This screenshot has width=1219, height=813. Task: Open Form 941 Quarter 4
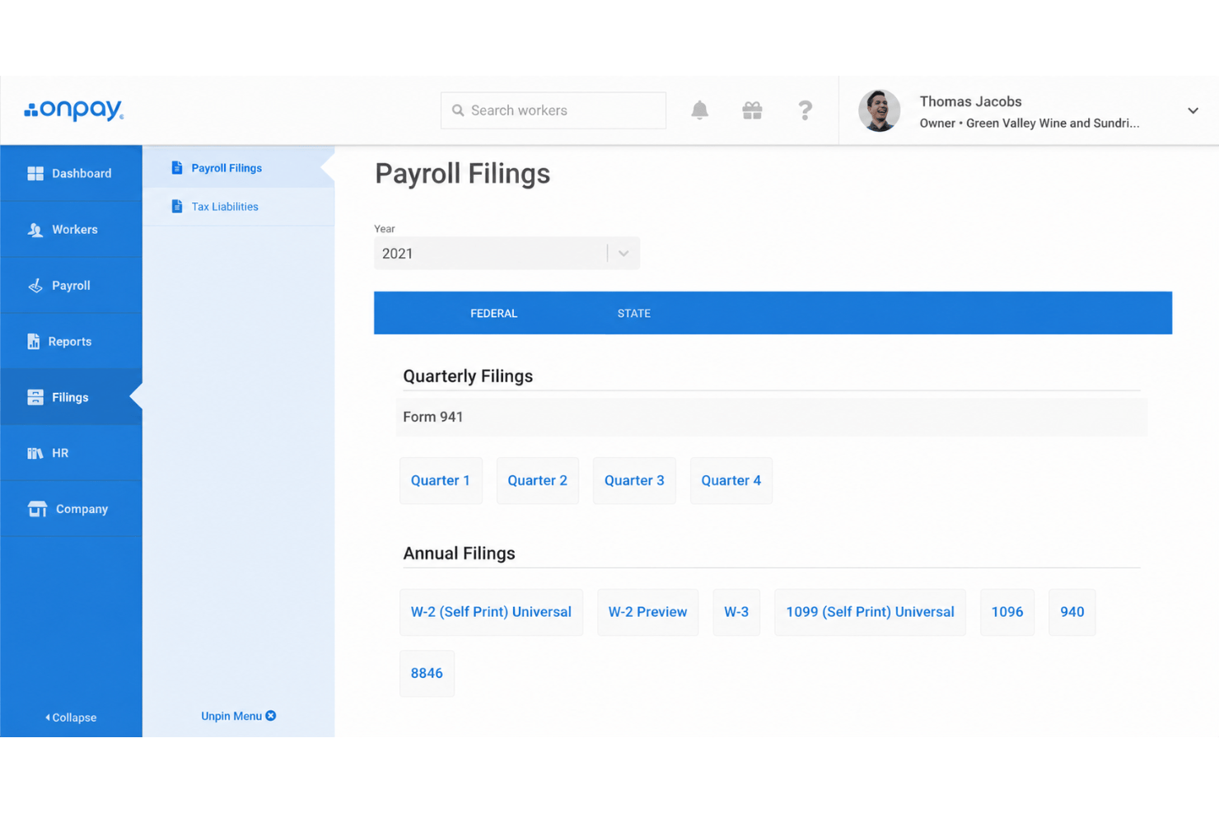point(731,480)
